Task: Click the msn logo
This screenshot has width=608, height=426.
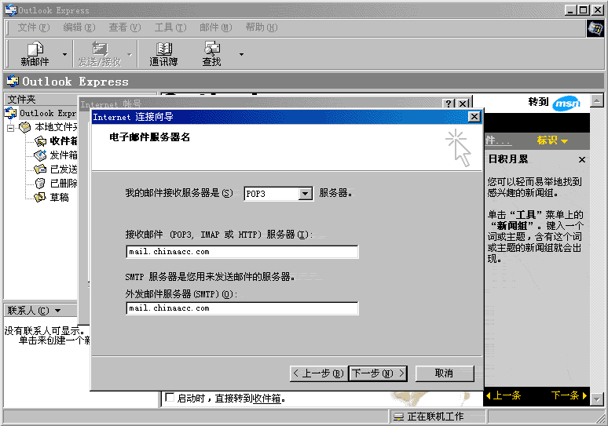Action: (566, 104)
